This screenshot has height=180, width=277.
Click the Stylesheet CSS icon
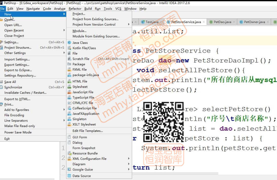coord(69,87)
